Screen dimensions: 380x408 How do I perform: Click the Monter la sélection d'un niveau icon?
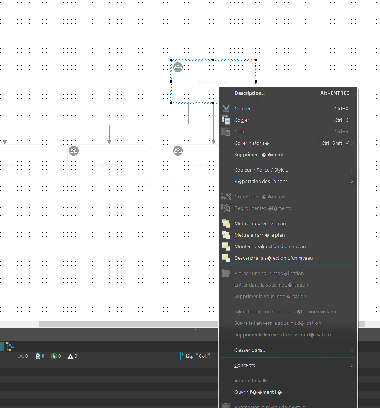[x=226, y=246]
